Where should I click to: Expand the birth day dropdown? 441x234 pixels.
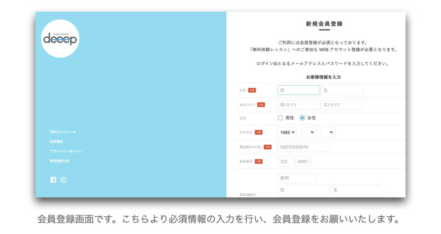tap(328, 132)
